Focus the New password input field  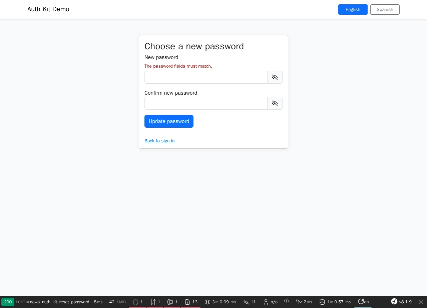pyautogui.click(x=206, y=77)
